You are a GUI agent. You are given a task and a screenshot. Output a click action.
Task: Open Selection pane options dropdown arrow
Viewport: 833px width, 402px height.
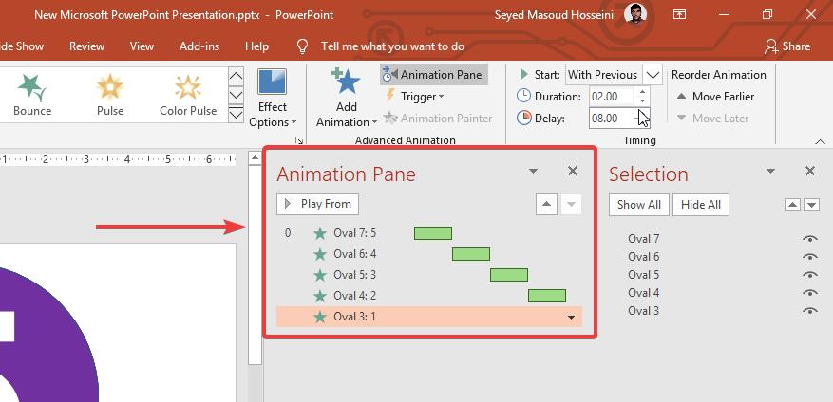[770, 171]
